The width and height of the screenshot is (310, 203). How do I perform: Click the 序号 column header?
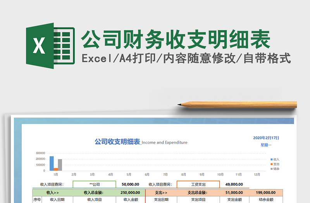tap(37, 200)
